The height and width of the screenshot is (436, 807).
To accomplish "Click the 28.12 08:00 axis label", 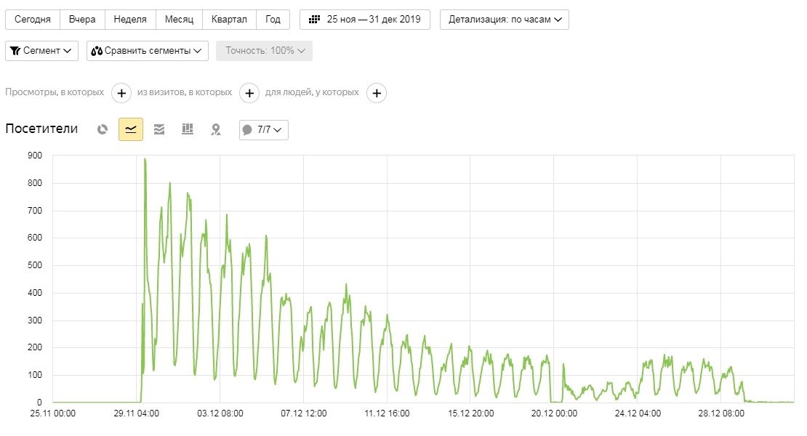I will pyautogui.click(x=721, y=413).
